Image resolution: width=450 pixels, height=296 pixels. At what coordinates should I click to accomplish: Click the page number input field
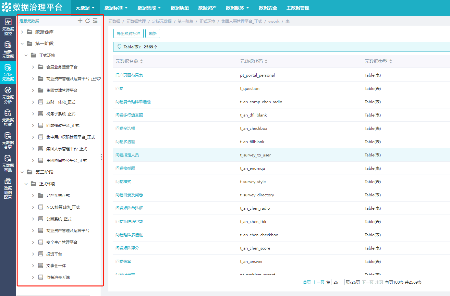pos(338,282)
